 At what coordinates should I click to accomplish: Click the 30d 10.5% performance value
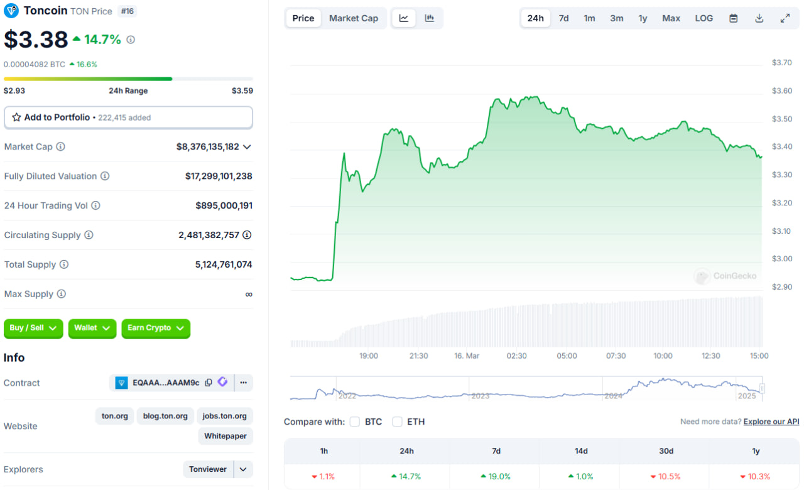pos(666,476)
